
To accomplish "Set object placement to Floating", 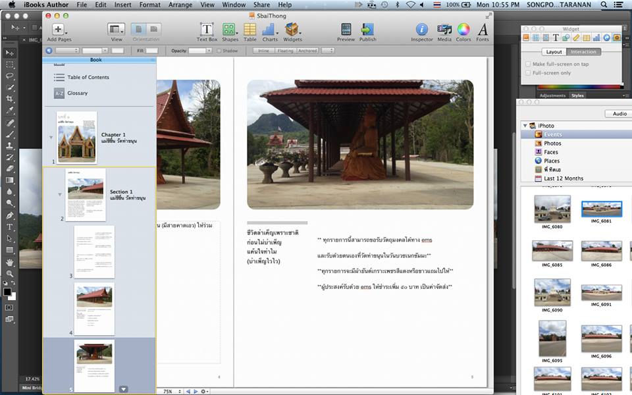I will coord(285,51).
